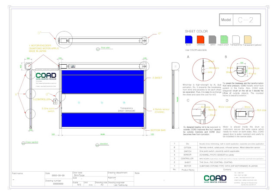Open the detail D circle drawing
277x195 pixels.
tap(242, 113)
